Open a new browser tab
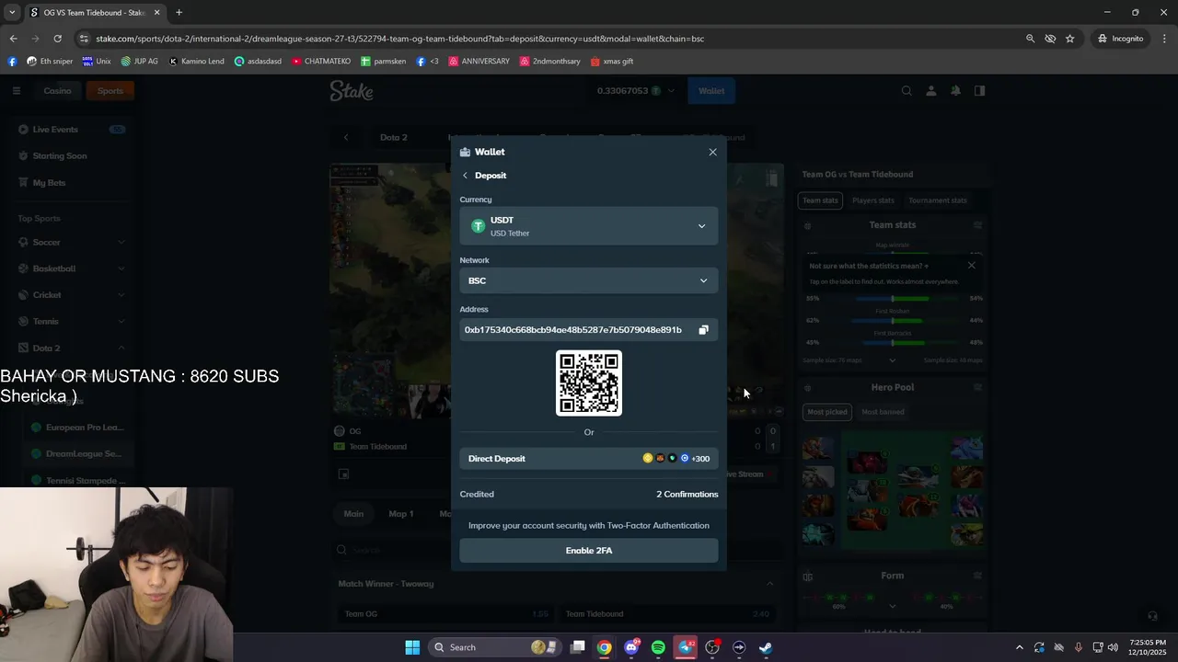Screen dimensions: 1178x662 179,13
